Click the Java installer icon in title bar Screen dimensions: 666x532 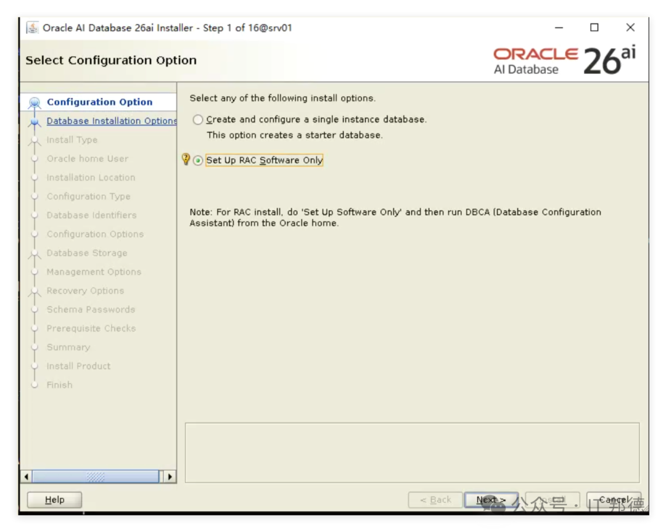pos(32,28)
